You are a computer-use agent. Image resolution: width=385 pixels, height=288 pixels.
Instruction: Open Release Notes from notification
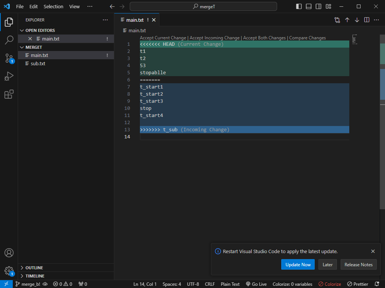point(358,264)
